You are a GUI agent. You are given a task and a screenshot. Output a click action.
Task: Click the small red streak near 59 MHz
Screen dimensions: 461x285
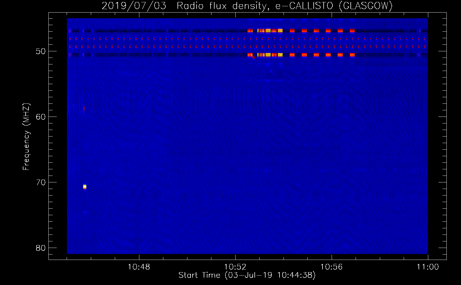[84, 109]
